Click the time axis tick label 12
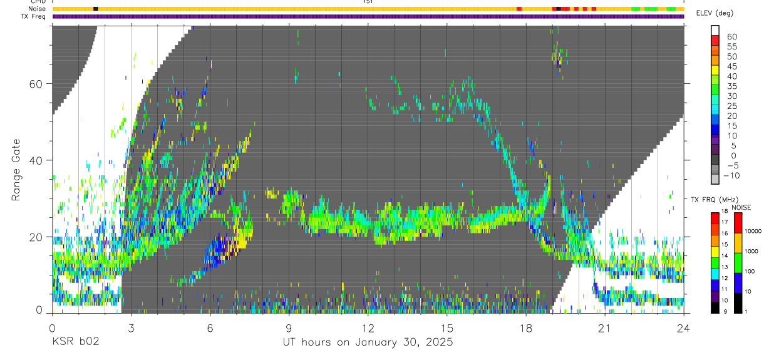 point(368,327)
